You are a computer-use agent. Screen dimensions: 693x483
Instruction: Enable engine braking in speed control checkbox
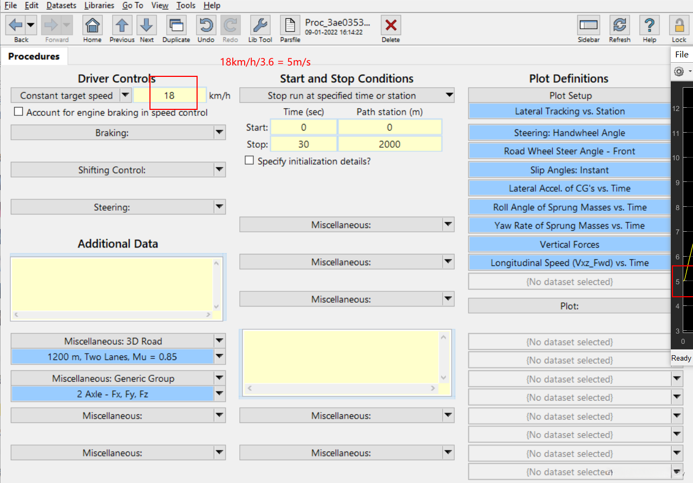pyautogui.click(x=19, y=112)
